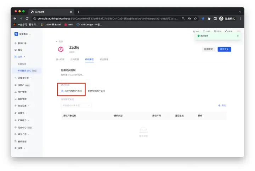This screenshot has height=171, width=255.
Task: Click the Zadig application logo
Action: pos(61,49)
